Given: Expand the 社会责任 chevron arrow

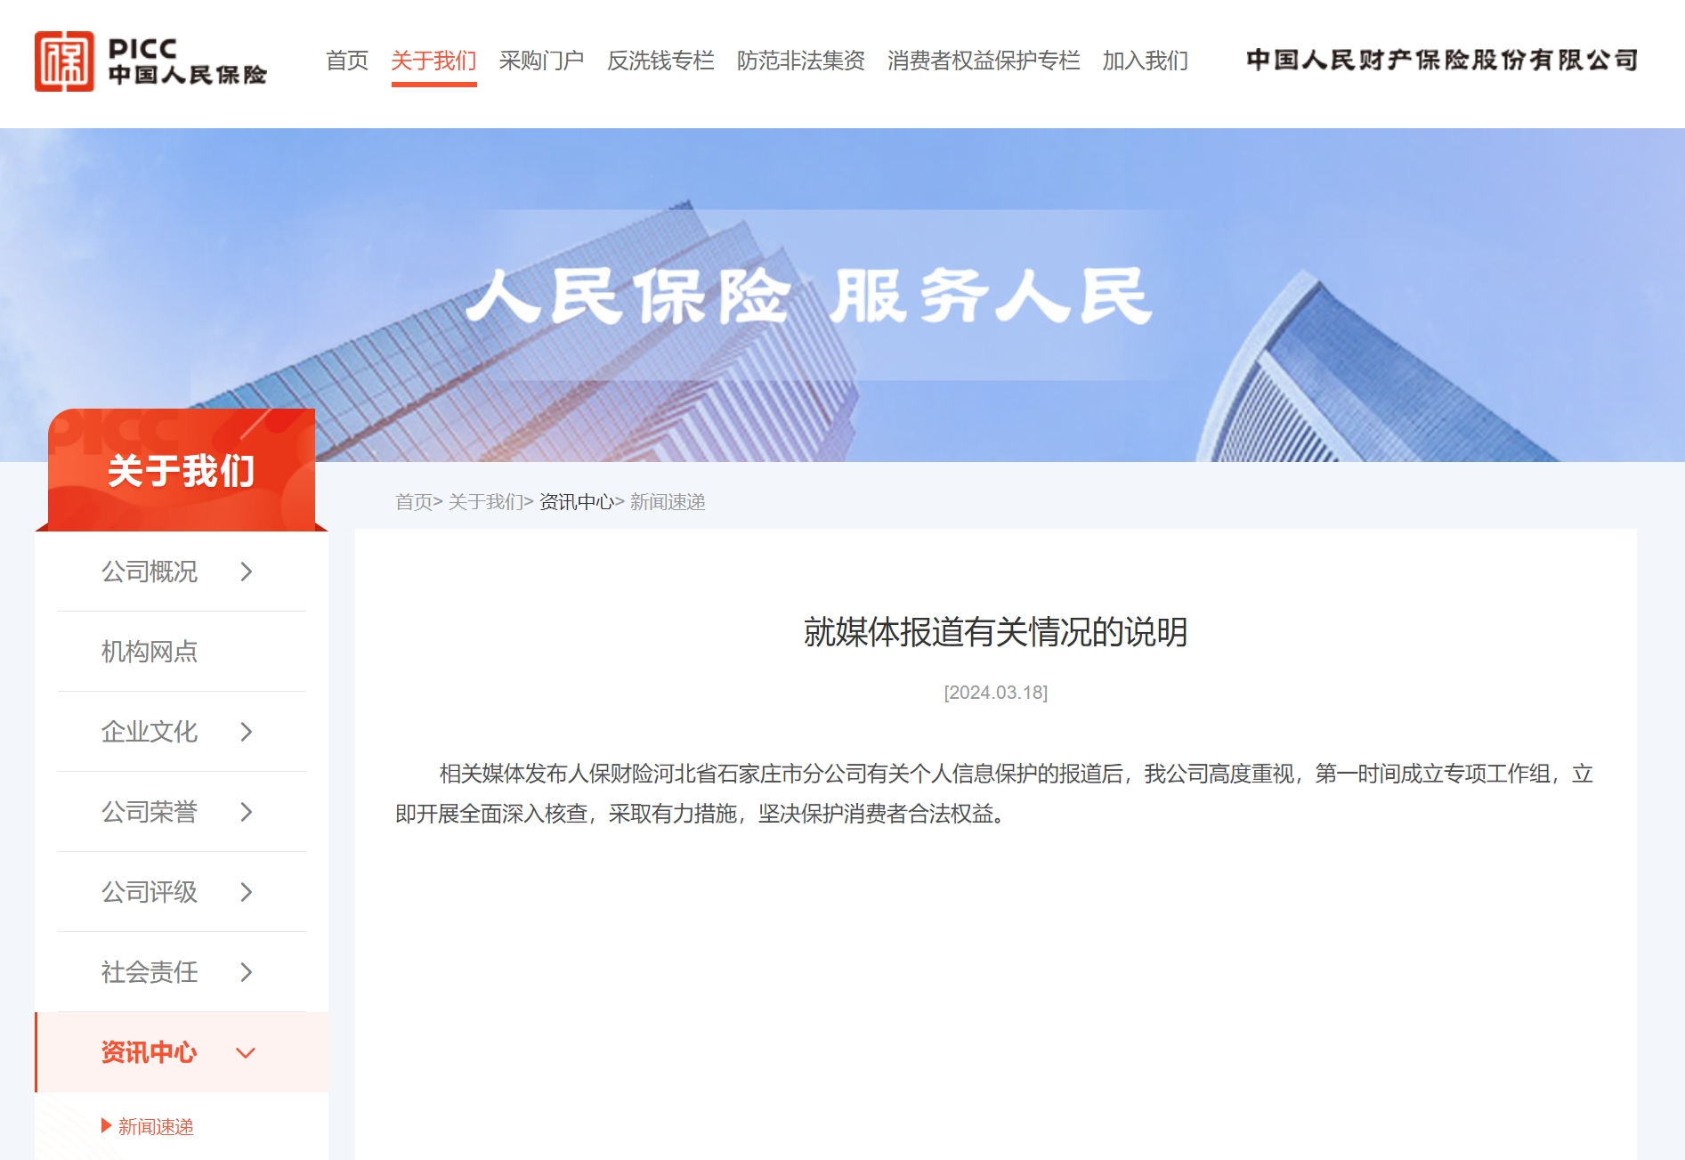Looking at the screenshot, I should tap(247, 972).
